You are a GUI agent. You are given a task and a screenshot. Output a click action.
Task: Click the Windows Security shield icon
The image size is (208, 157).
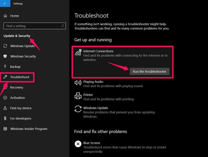(5, 56)
